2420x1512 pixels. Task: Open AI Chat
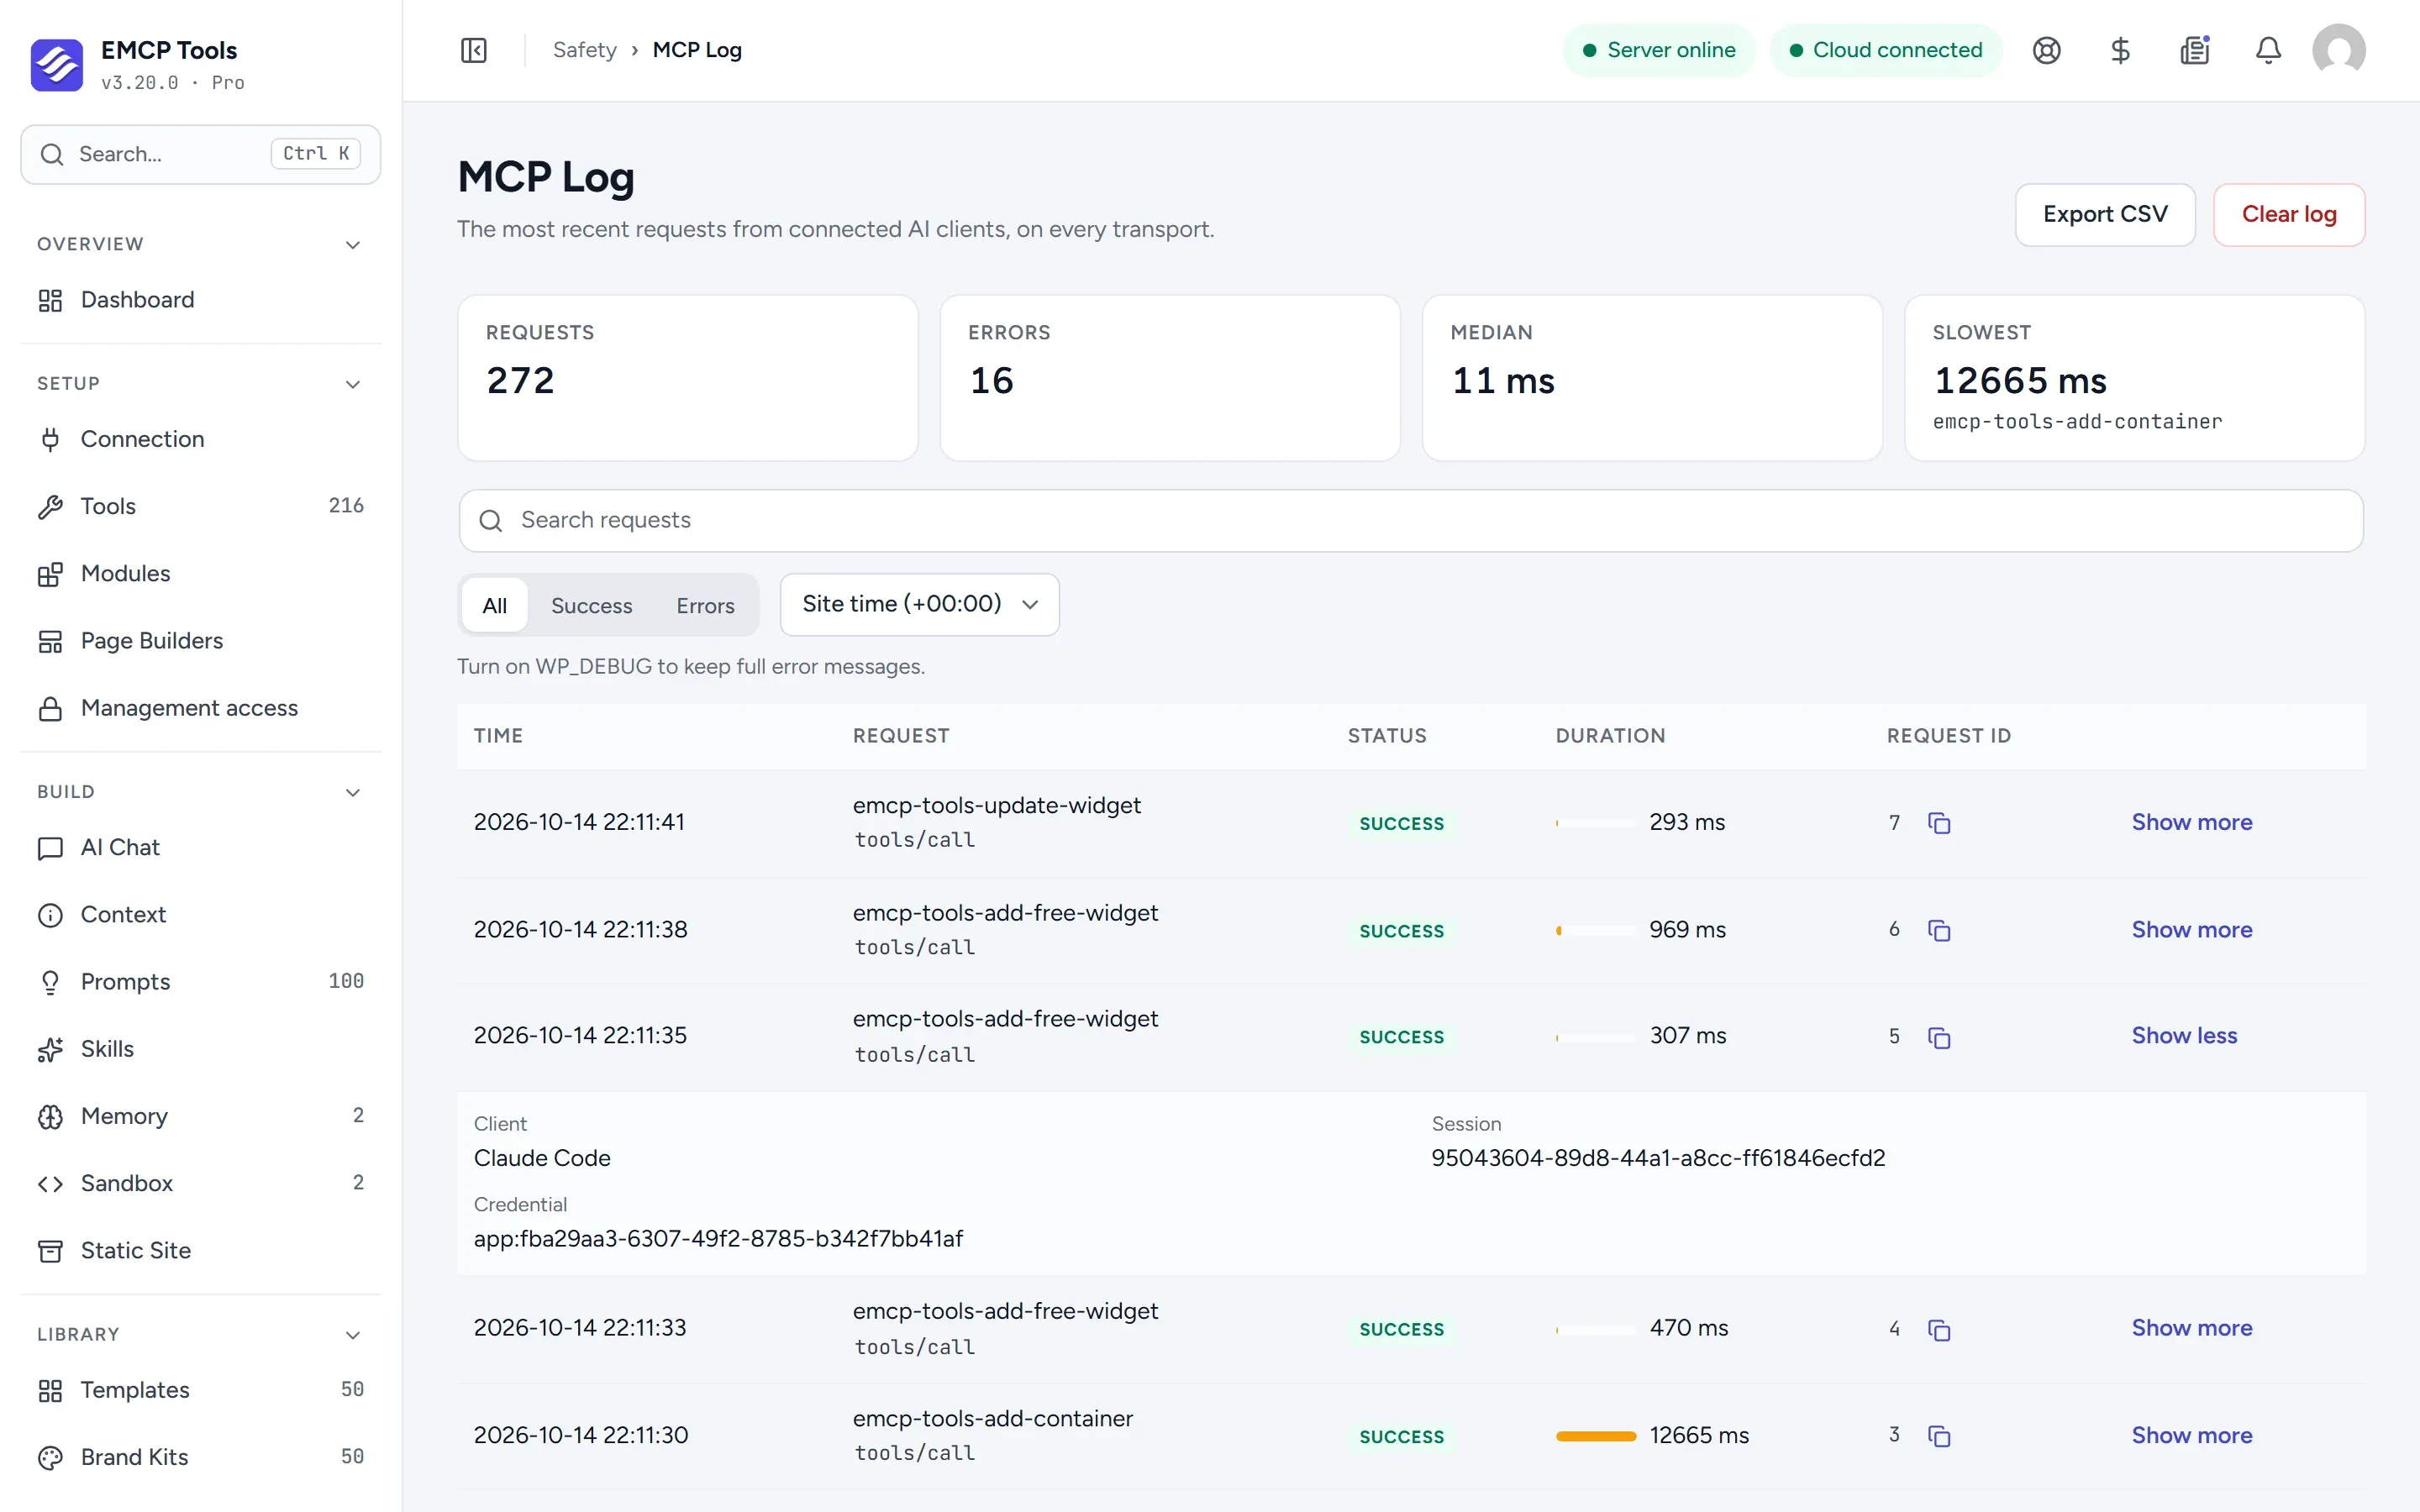(200, 847)
